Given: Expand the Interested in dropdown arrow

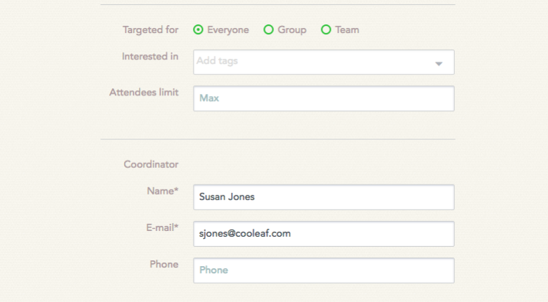Looking at the screenshot, I should pos(438,63).
